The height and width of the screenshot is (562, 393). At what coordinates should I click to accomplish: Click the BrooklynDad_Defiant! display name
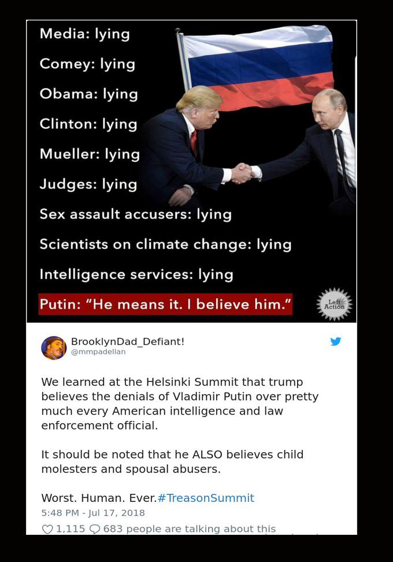pos(128,341)
